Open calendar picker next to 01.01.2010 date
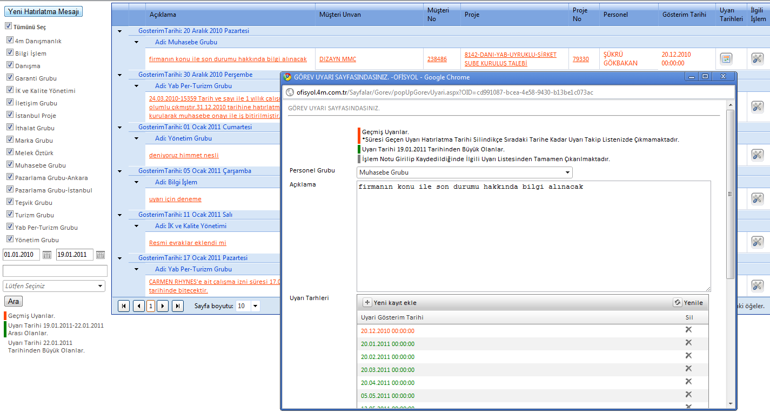770x419 pixels. point(47,255)
